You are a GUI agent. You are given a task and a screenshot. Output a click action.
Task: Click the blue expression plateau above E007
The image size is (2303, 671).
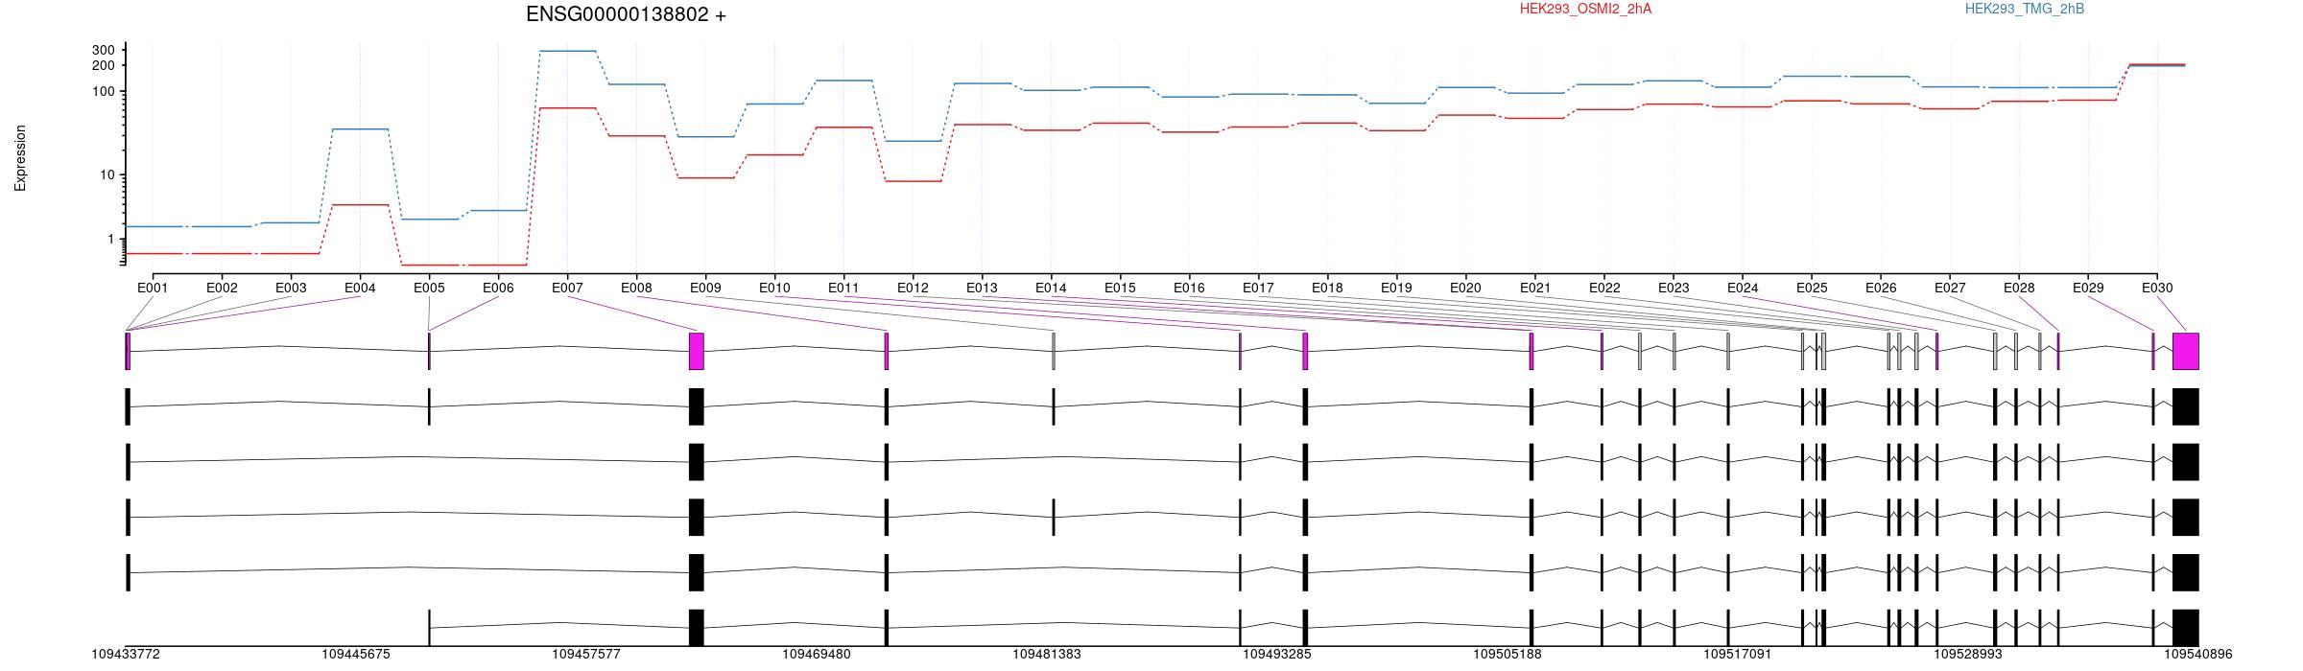[x=567, y=51]
